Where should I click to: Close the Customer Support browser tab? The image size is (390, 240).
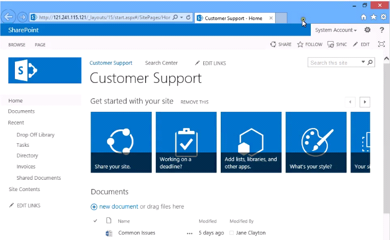[271, 18]
